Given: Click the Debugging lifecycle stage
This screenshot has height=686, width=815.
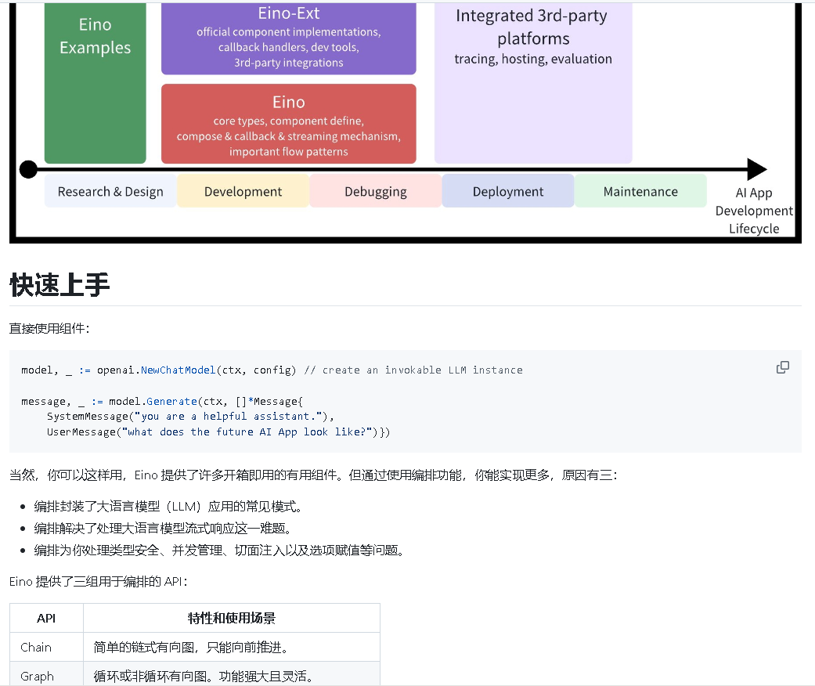Looking at the screenshot, I should (375, 190).
